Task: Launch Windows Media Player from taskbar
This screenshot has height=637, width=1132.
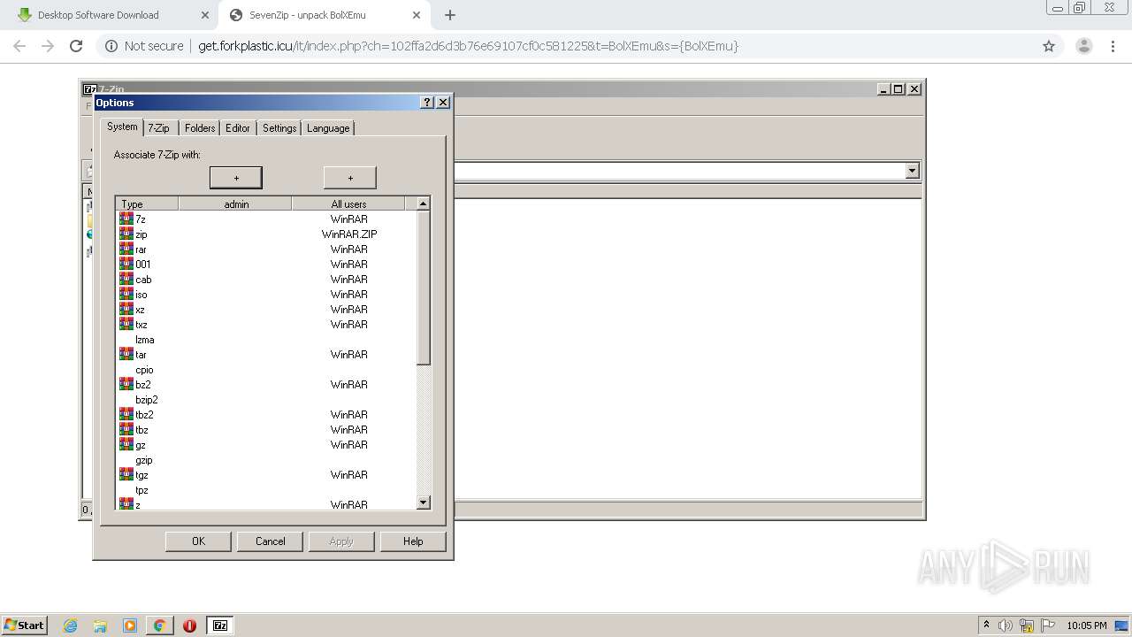Action: [130, 625]
